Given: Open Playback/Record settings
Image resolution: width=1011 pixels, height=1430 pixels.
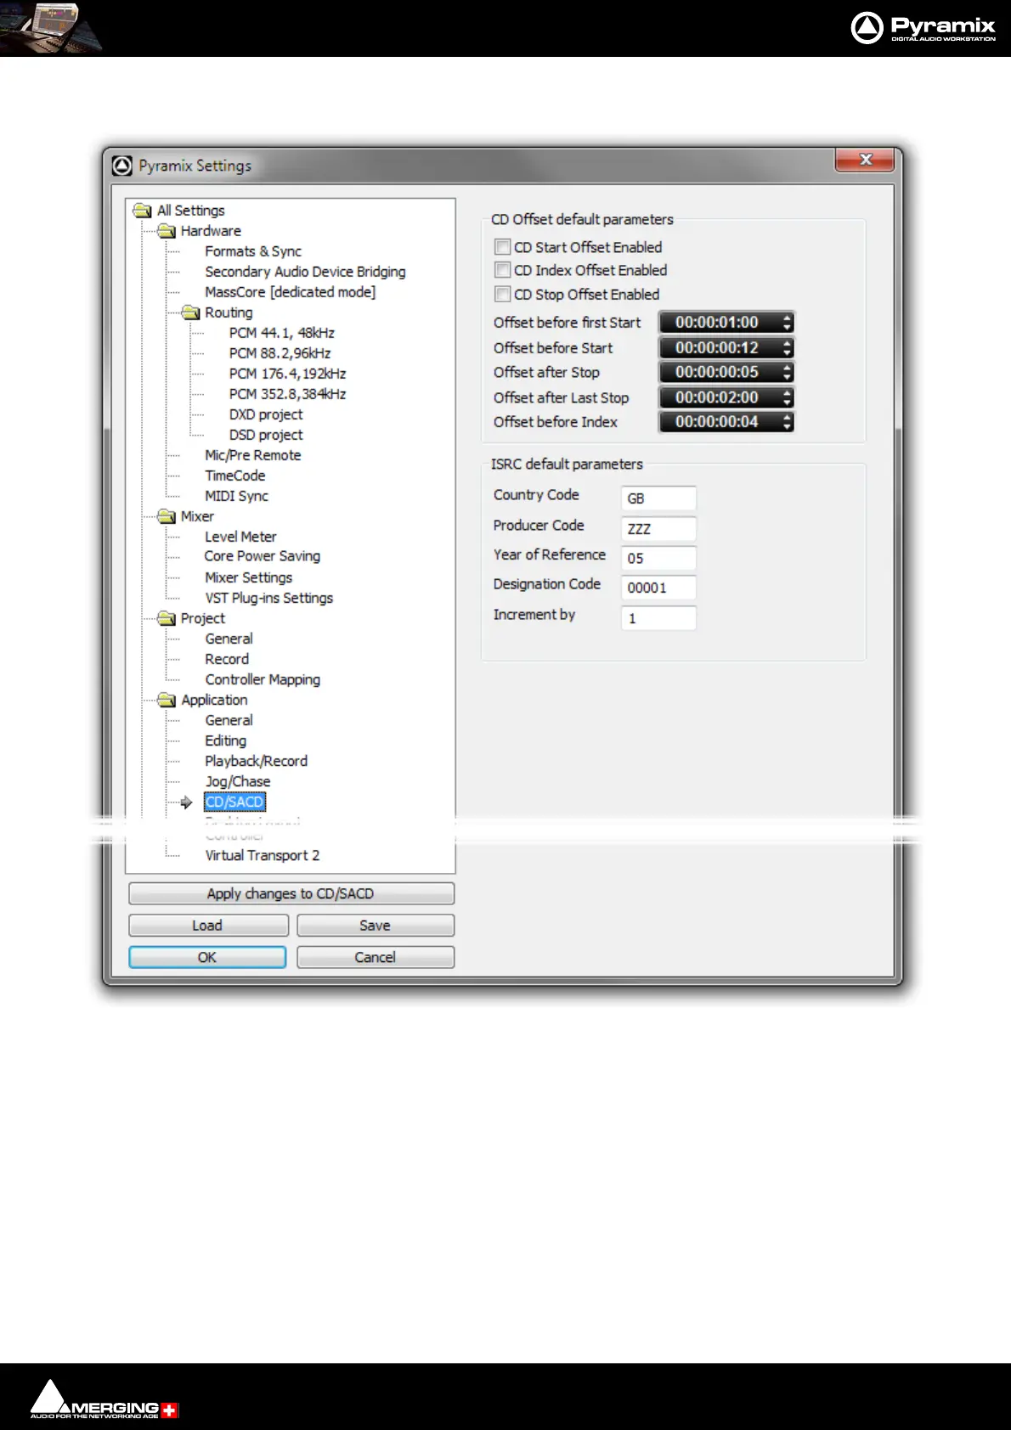Looking at the screenshot, I should [256, 761].
